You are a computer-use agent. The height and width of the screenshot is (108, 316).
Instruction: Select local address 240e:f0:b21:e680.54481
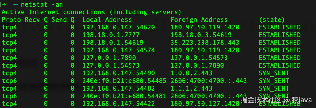coord(124,96)
